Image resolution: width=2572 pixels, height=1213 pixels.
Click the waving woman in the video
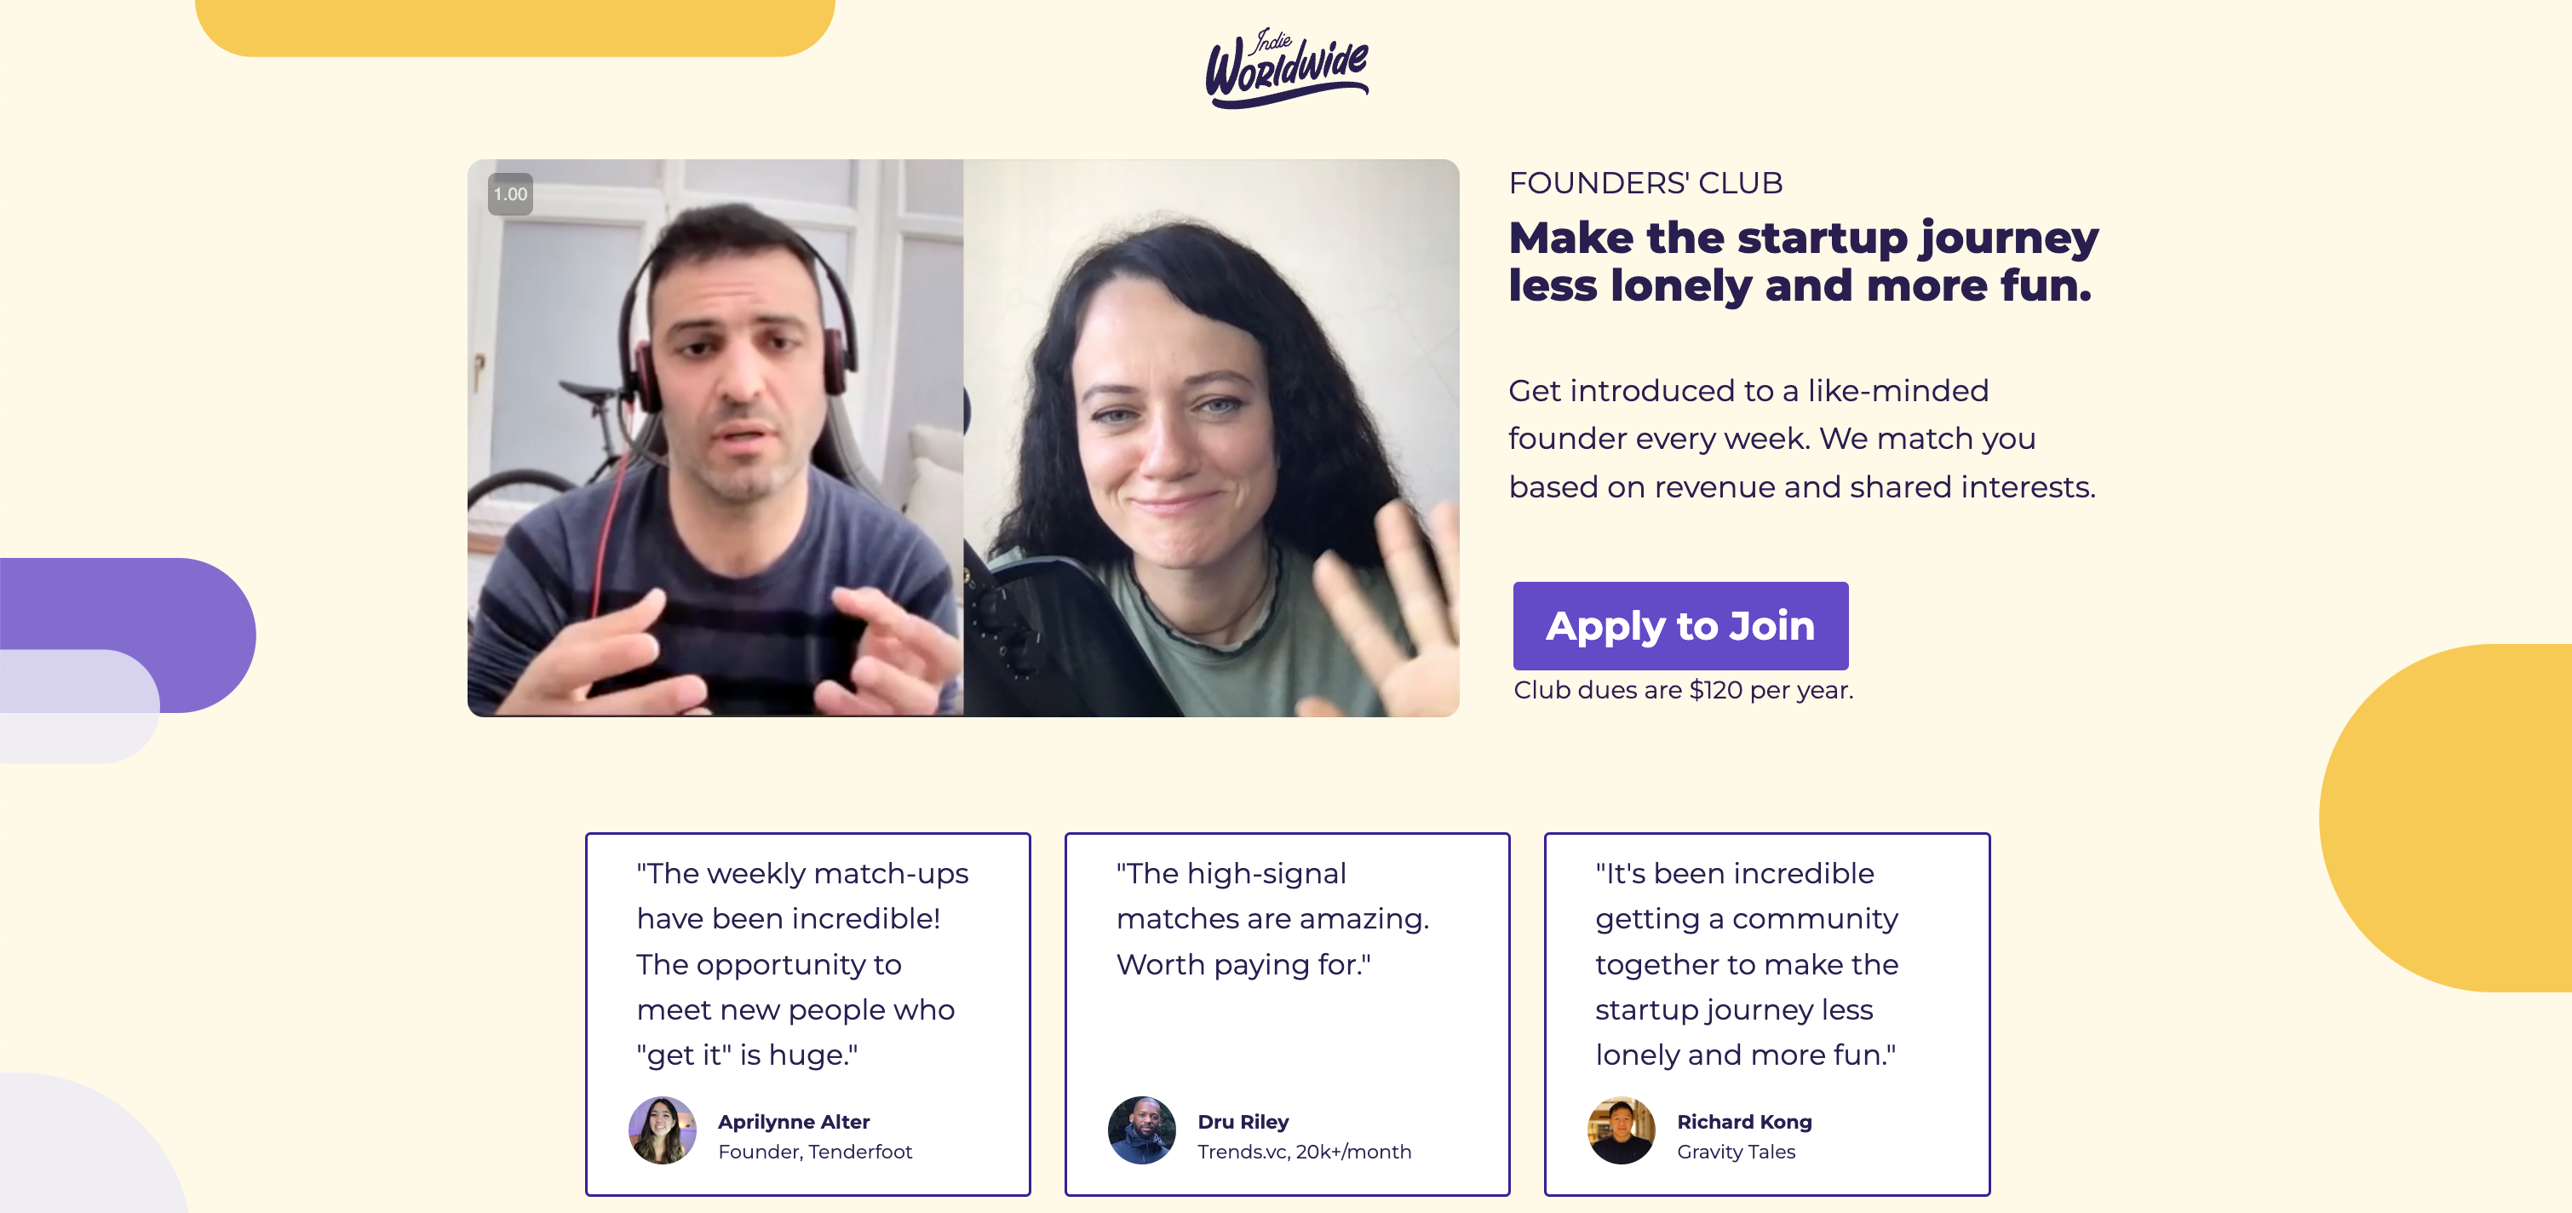[1198, 449]
